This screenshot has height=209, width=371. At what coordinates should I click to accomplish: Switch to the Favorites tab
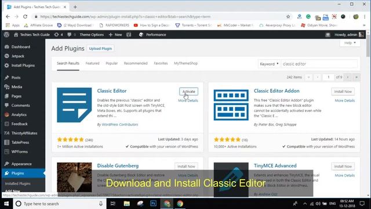click(161, 63)
